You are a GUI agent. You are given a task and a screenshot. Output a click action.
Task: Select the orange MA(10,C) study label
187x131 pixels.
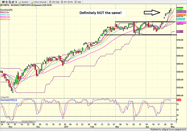(x=5, y=19)
